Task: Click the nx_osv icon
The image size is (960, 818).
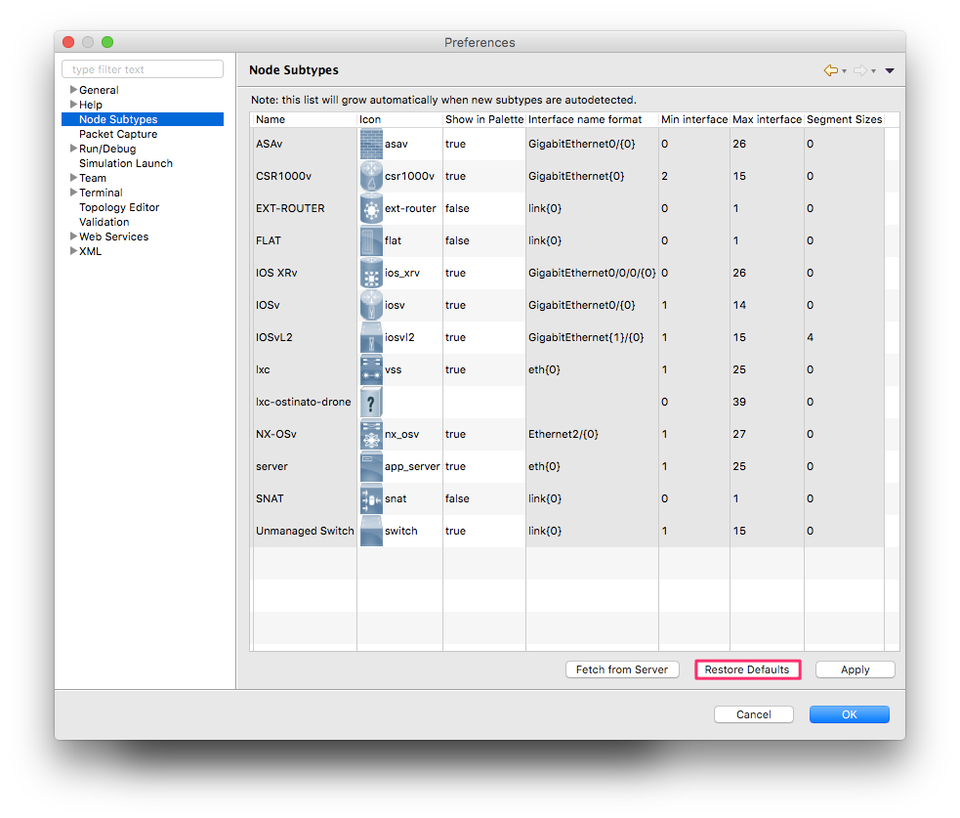Action: point(371,435)
